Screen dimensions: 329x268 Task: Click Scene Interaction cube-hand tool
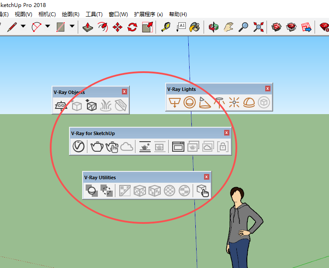[203, 191]
